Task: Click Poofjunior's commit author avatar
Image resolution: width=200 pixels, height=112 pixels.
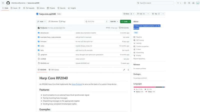Action: pos(38,28)
